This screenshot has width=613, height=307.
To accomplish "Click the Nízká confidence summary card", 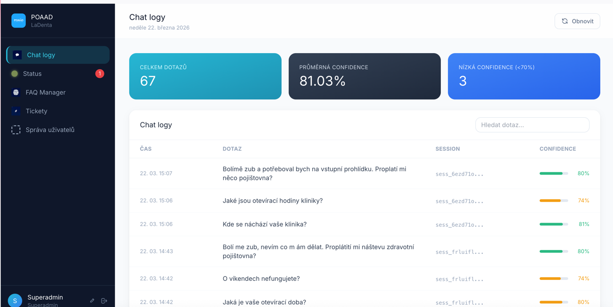I will [x=524, y=76].
